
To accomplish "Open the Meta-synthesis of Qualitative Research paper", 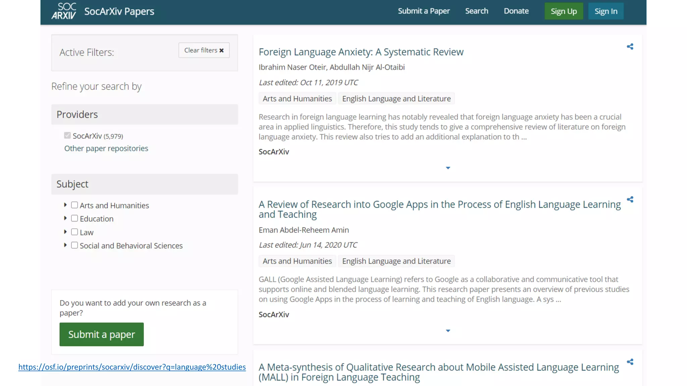I will pos(439,372).
